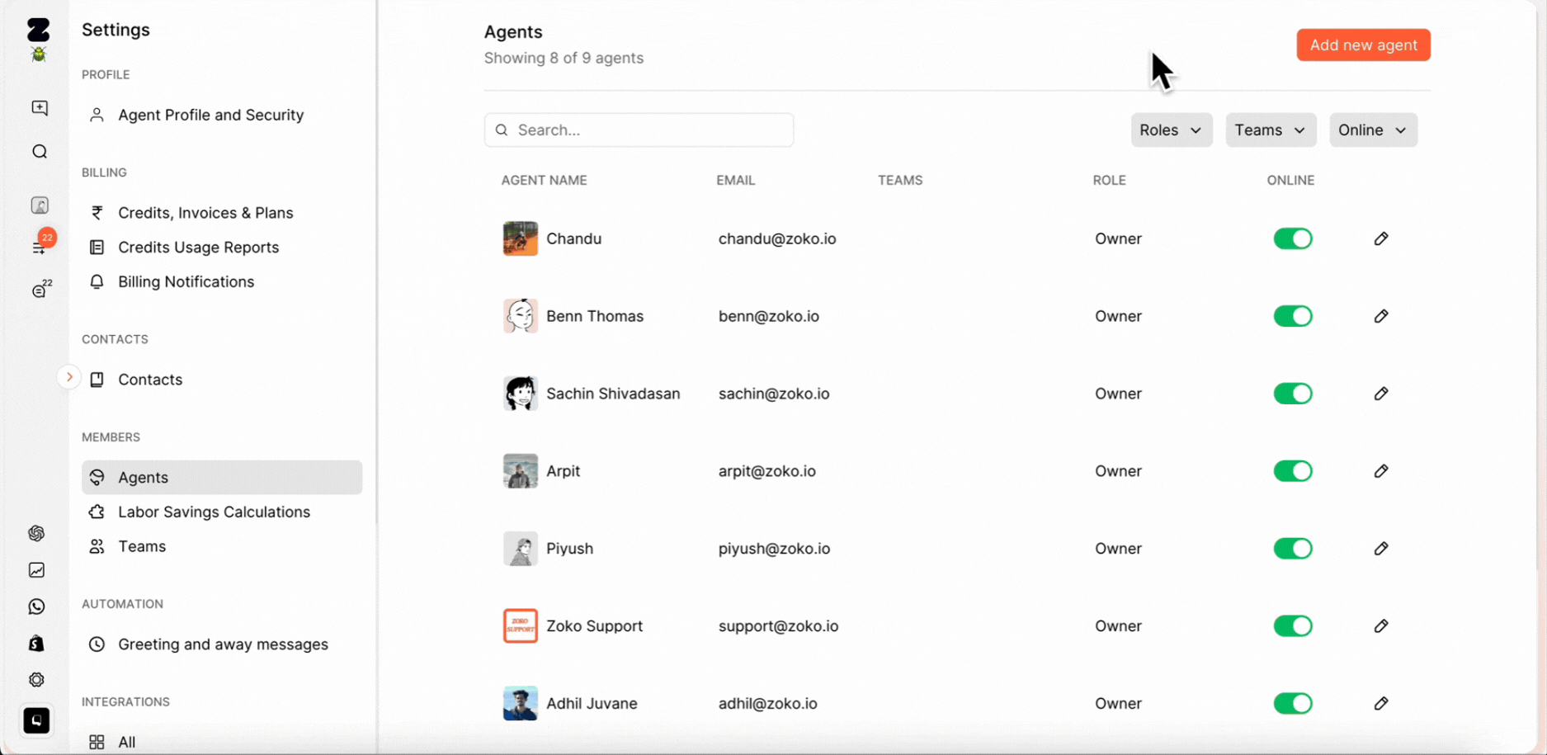Edit Adhil Juvane with pencil icon
This screenshot has height=755, width=1547.
(1381, 704)
